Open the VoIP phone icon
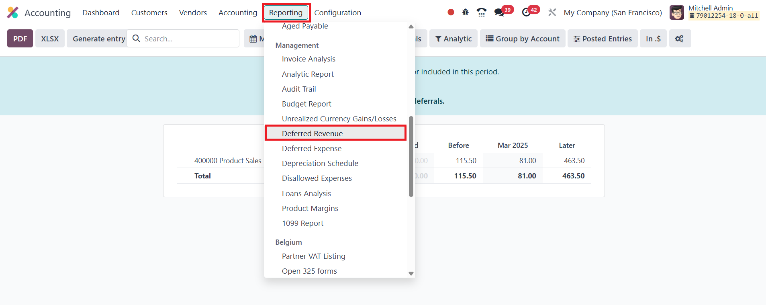Viewport: 766px width, 305px height. [482, 12]
